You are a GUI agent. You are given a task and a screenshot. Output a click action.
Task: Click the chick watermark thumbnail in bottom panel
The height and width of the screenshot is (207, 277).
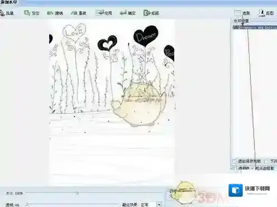pos(183,192)
